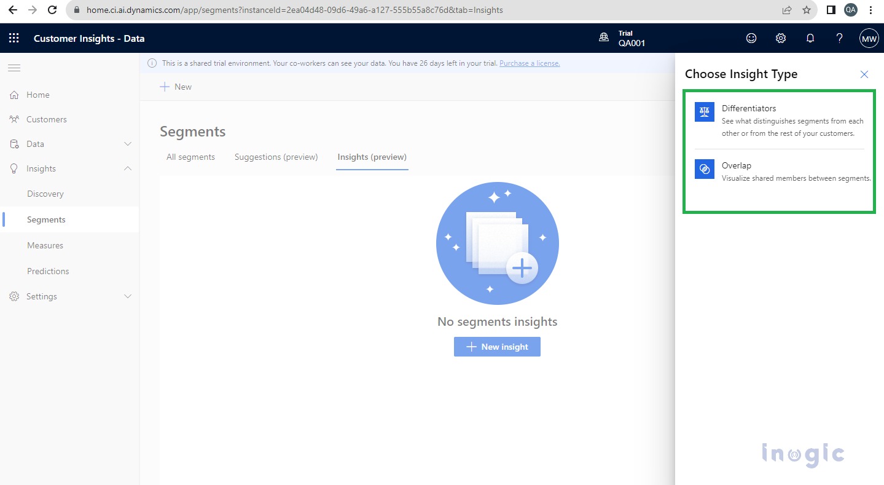
Task: Switch to the All segments tab
Action: 190,157
